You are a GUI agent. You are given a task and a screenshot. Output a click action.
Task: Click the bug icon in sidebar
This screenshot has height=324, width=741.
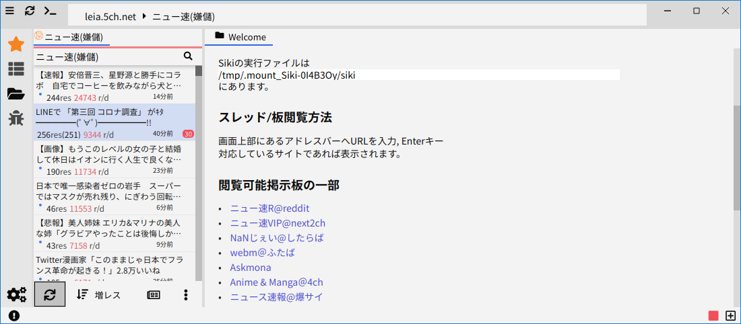tap(16, 118)
